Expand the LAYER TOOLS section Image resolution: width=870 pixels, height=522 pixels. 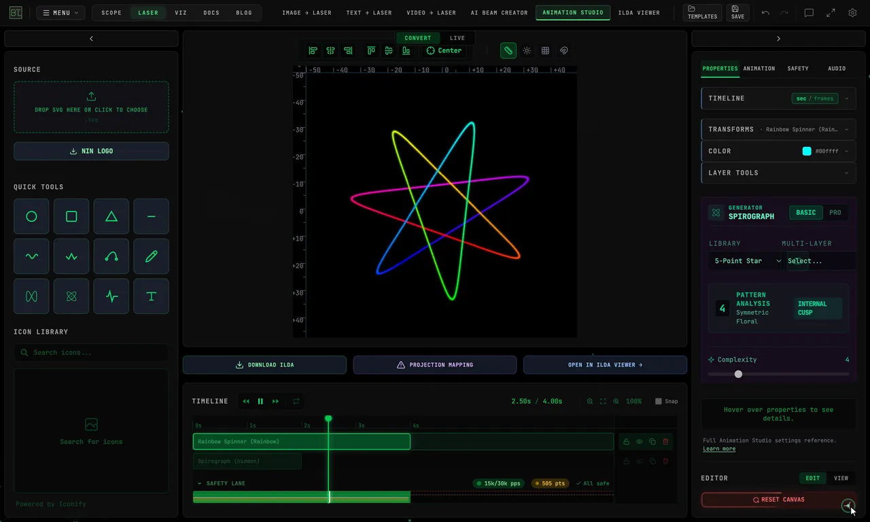[x=778, y=173]
